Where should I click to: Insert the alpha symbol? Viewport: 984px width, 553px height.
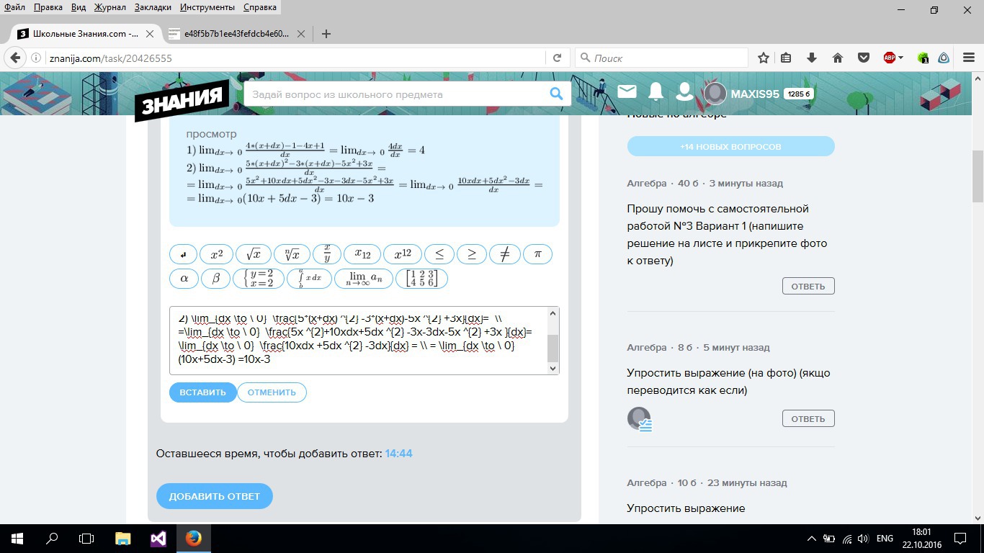184,279
